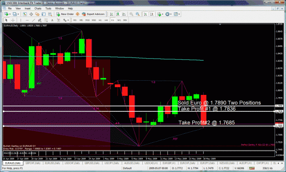The height and width of the screenshot is (172, 286).
Task: Select the Vertical Line drawing tool
Action: pos(21,20)
